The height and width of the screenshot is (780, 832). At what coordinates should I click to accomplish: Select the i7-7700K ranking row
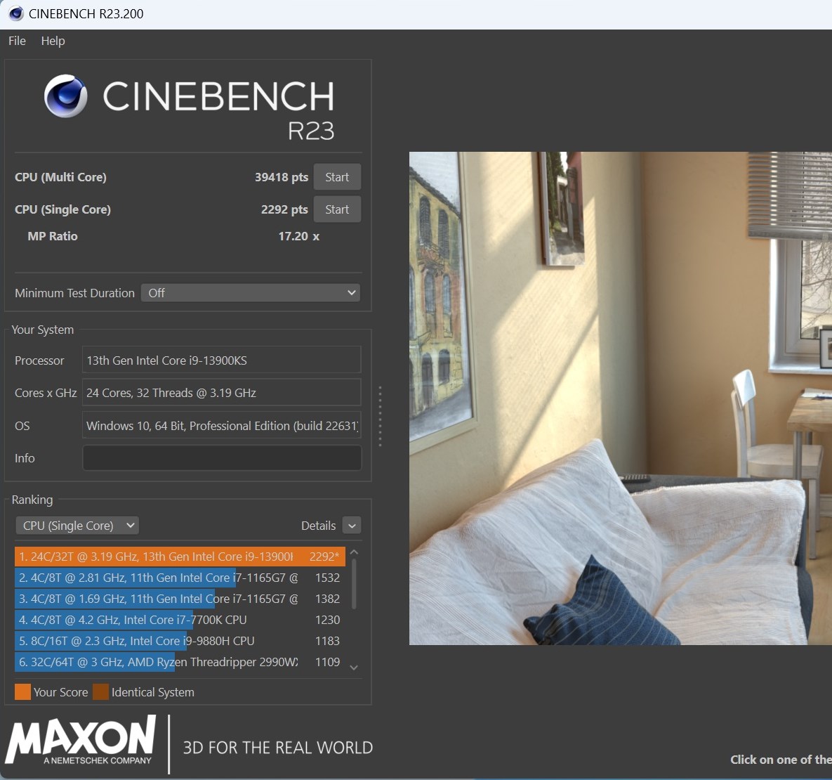(180, 620)
